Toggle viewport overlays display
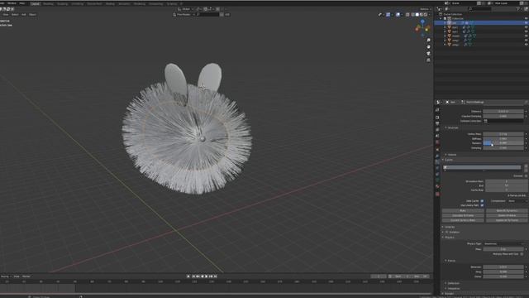529x298 pixels. click(x=398, y=15)
